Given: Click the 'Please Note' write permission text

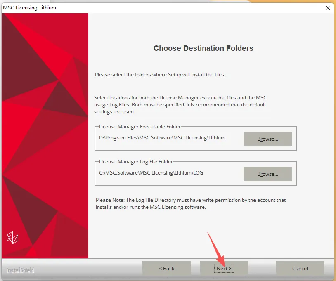Looking at the screenshot, I should [191, 203].
